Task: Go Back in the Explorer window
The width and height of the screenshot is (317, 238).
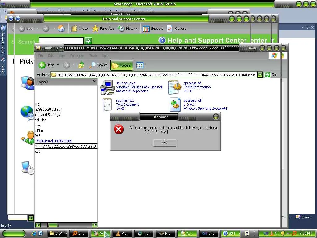Action: tap(46, 65)
